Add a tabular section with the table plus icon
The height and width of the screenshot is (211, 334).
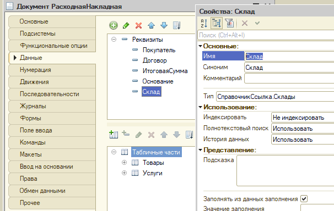[114, 135]
